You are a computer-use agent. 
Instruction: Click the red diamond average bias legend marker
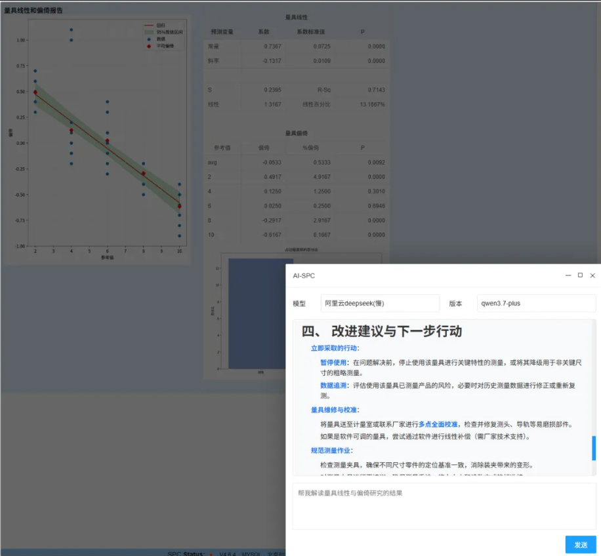pyautogui.click(x=149, y=47)
